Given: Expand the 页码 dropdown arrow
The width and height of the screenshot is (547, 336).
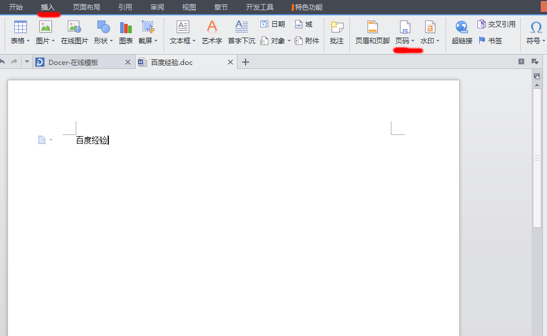Looking at the screenshot, I should pos(413,41).
